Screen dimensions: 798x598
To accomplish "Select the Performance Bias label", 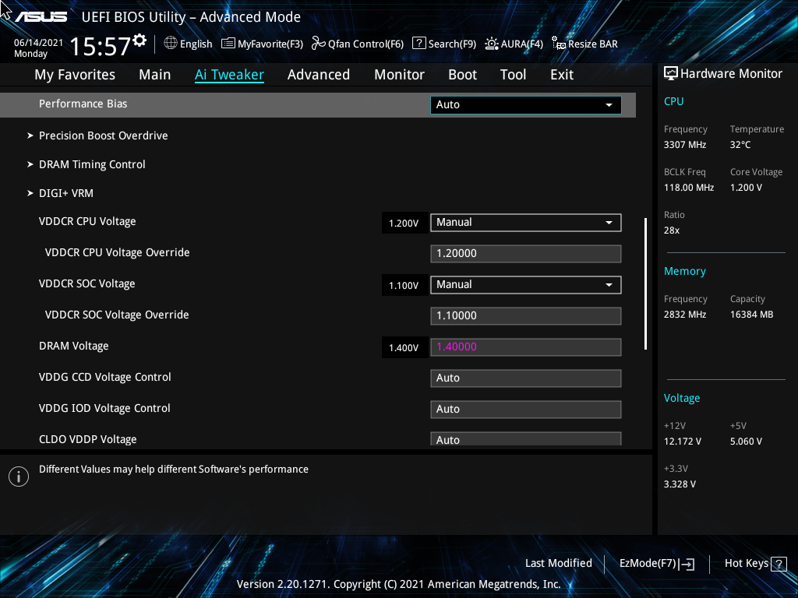I will (x=83, y=104).
